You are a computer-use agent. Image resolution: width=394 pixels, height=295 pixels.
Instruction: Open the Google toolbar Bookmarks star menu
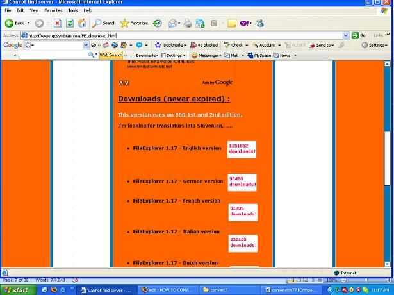pyautogui.click(x=170, y=46)
